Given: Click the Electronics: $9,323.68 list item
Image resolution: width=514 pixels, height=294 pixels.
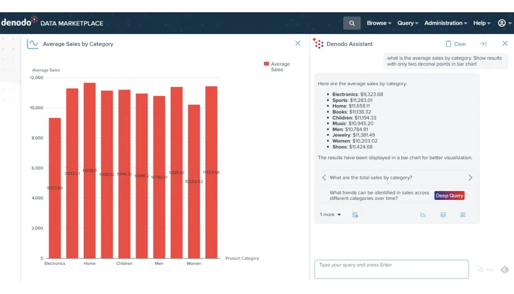Looking at the screenshot, I should [x=358, y=94].
